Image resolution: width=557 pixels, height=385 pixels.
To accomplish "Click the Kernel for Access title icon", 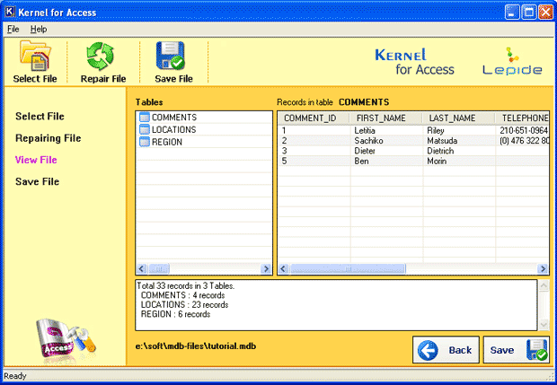I will [x=10, y=13].
